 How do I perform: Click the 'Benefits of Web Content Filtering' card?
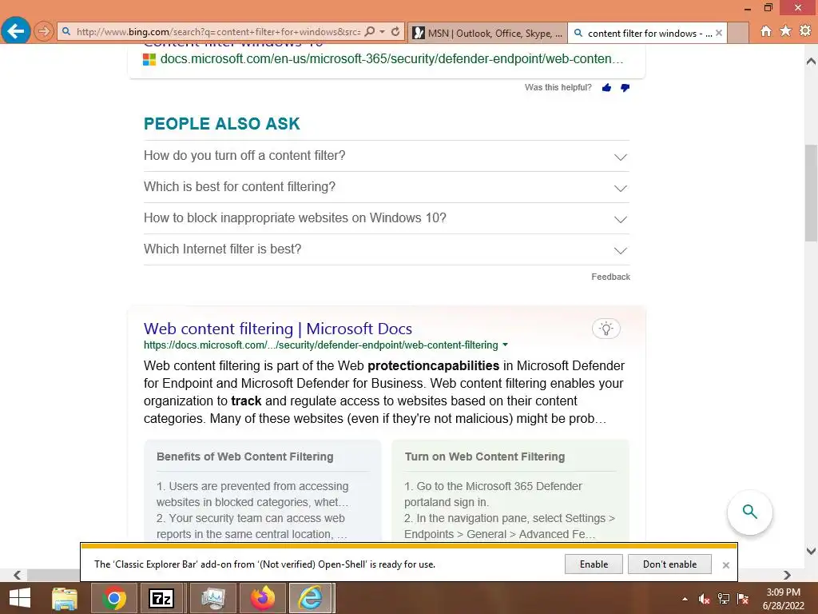pos(263,491)
